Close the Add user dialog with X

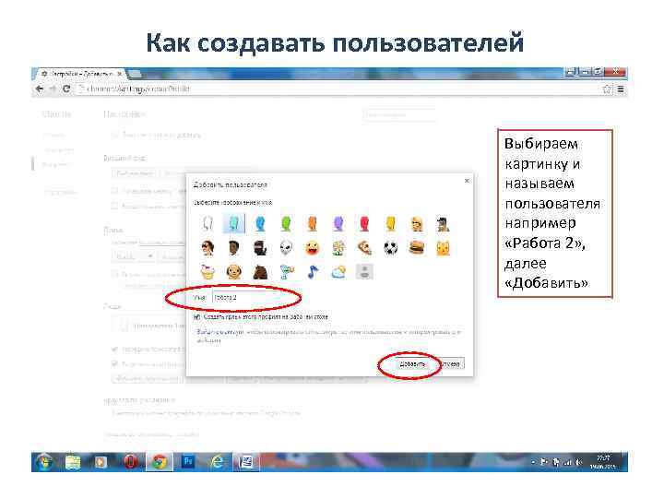point(467,181)
